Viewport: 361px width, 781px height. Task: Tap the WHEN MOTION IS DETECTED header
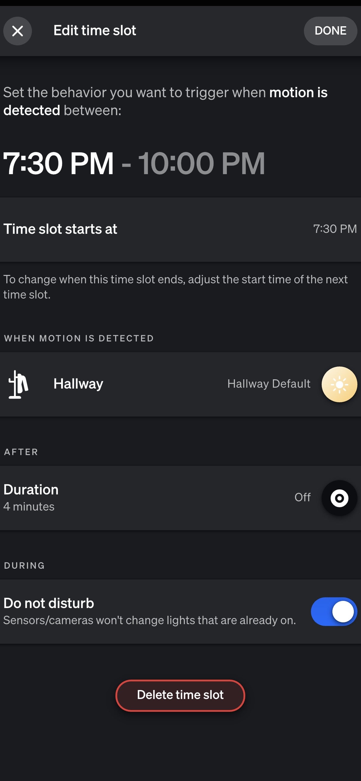pyautogui.click(x=79, y=338)
